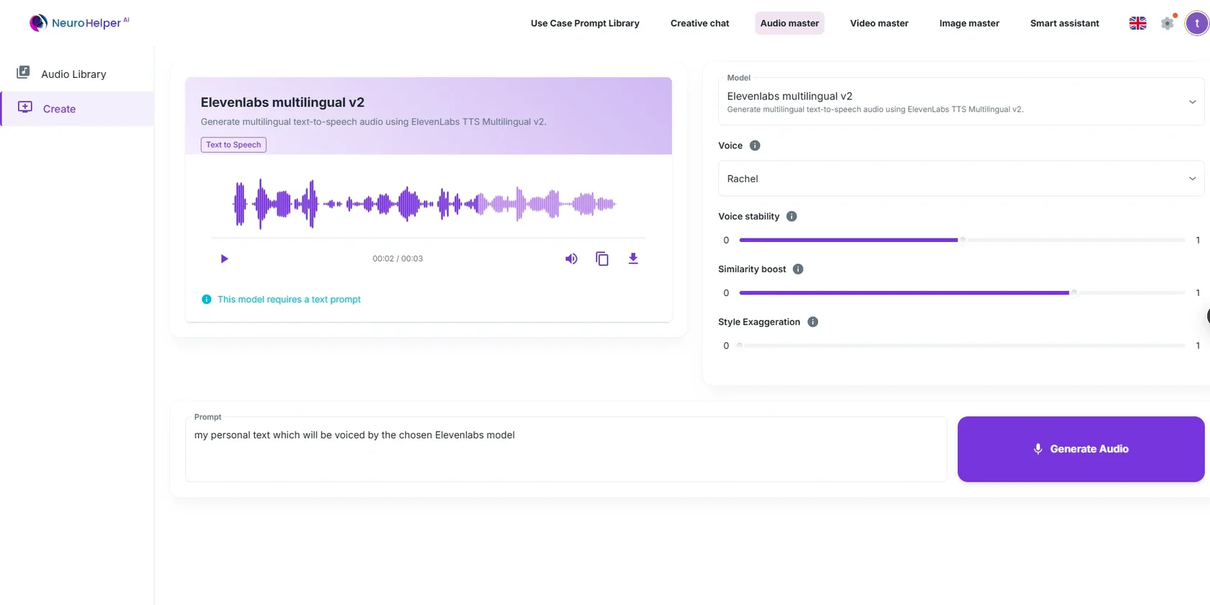Select the Audio master tab
Image resolution: width=1210 pixels, height=605 pixels.
click(x=789, y=23)
